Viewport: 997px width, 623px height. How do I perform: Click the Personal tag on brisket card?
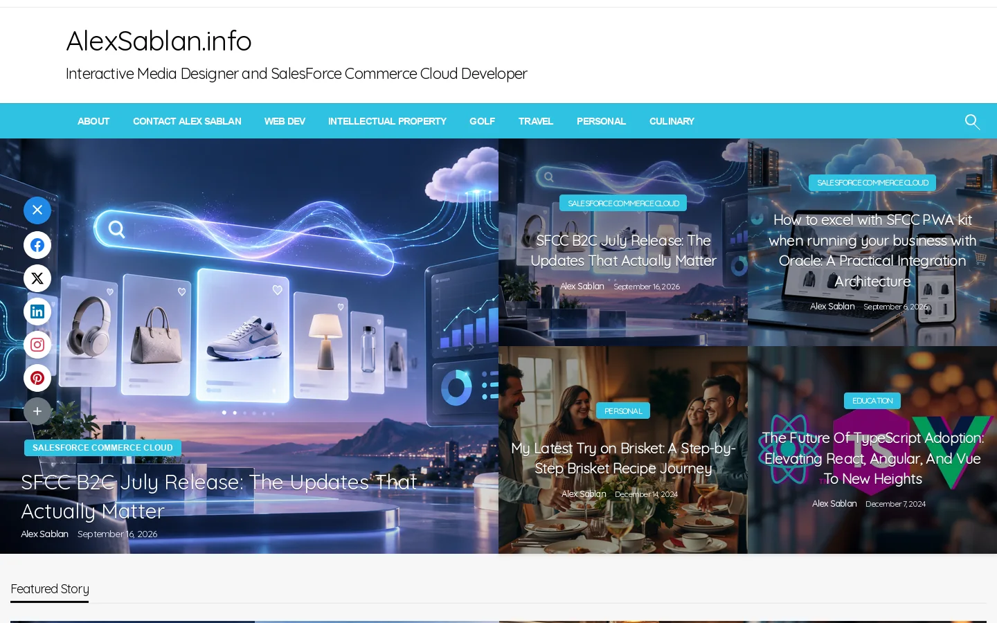point(623,410)
